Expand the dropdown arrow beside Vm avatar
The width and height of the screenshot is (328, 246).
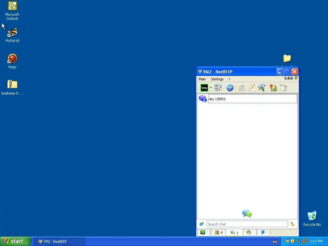tap(211, 88)
